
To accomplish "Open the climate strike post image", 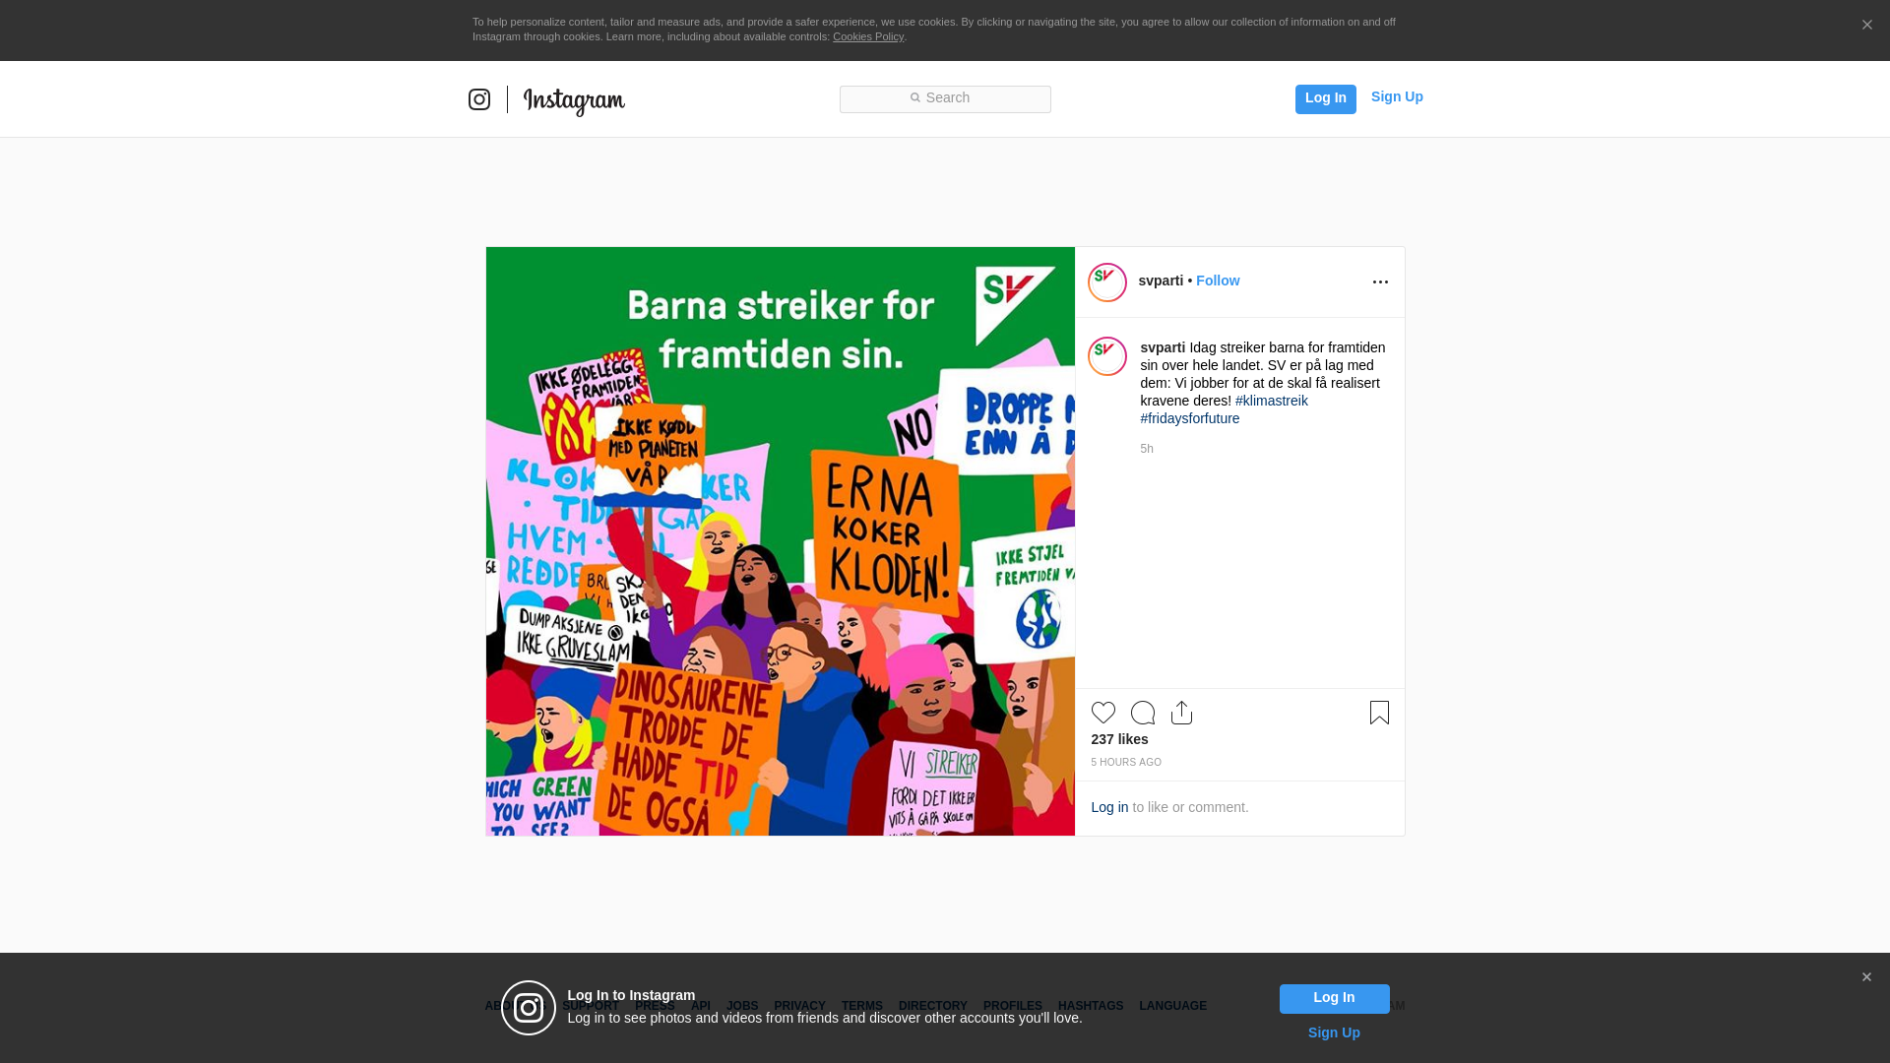I will coord(781,541).
